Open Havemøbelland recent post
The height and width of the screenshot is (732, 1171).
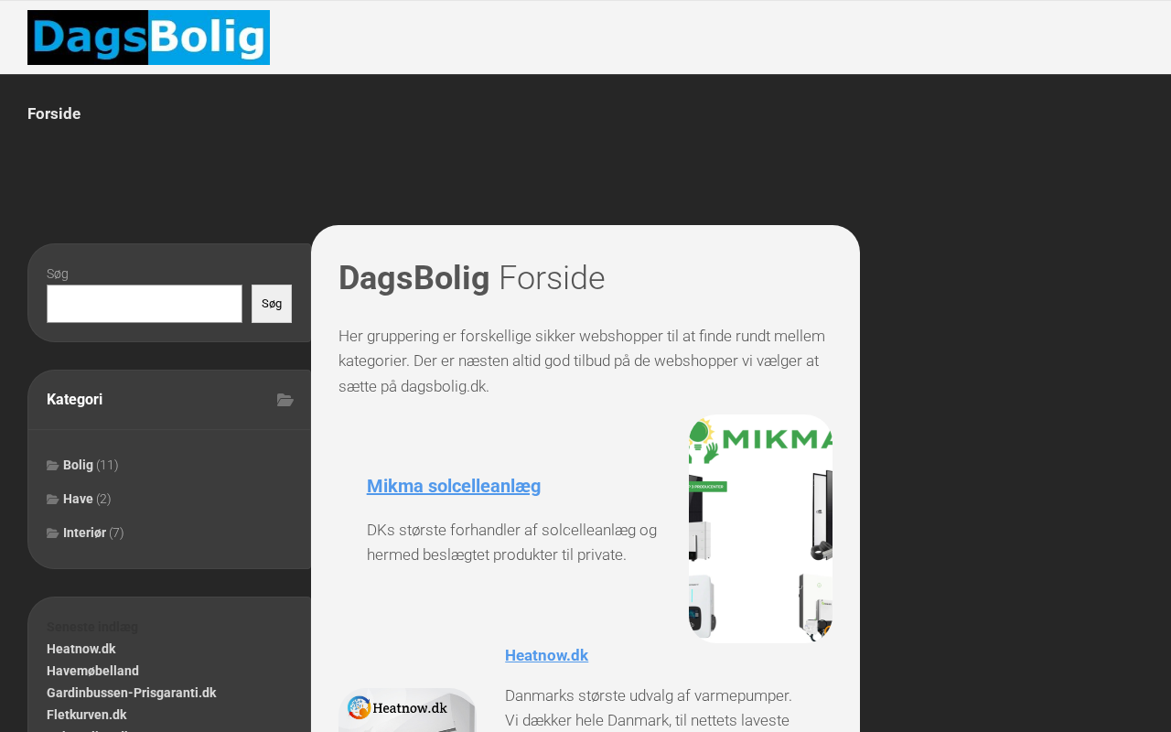pos(92,671)
